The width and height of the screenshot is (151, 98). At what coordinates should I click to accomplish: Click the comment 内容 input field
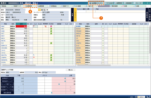pos(120,11)
